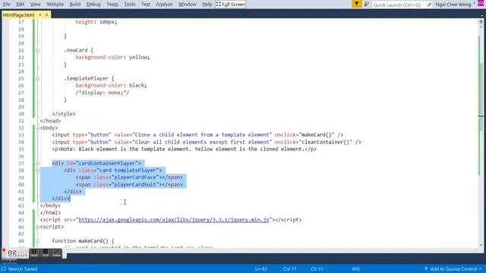Collapse the body element outline
The height and width of the screenshot is (273, 486).
(37, 128)
